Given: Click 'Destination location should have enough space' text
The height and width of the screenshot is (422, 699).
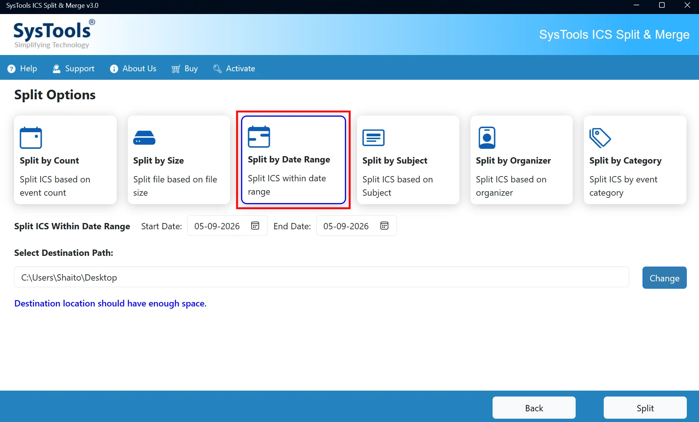Looking at the screenshot, I should click(110, 303).
